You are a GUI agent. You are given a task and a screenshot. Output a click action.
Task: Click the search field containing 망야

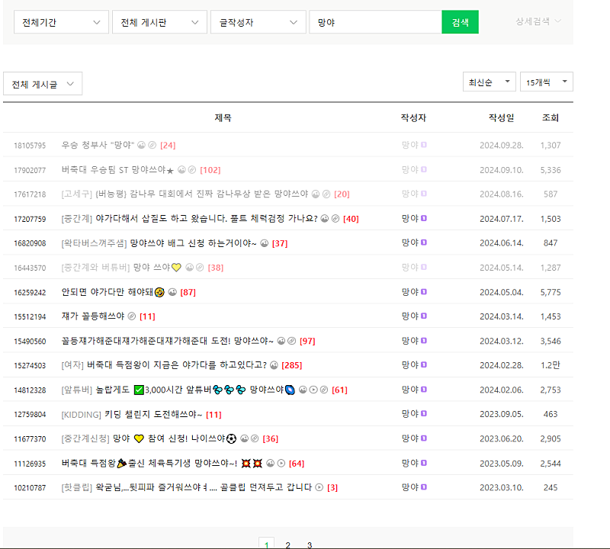pyautogui.click(x=374, y=22)
